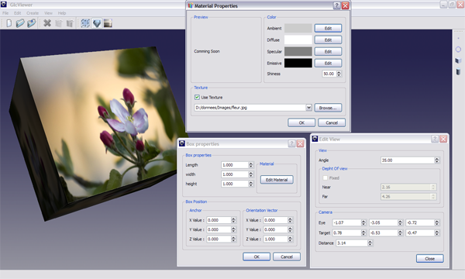
Task: Toggle the Use Texture checkbox
Action: coord(197,97)
